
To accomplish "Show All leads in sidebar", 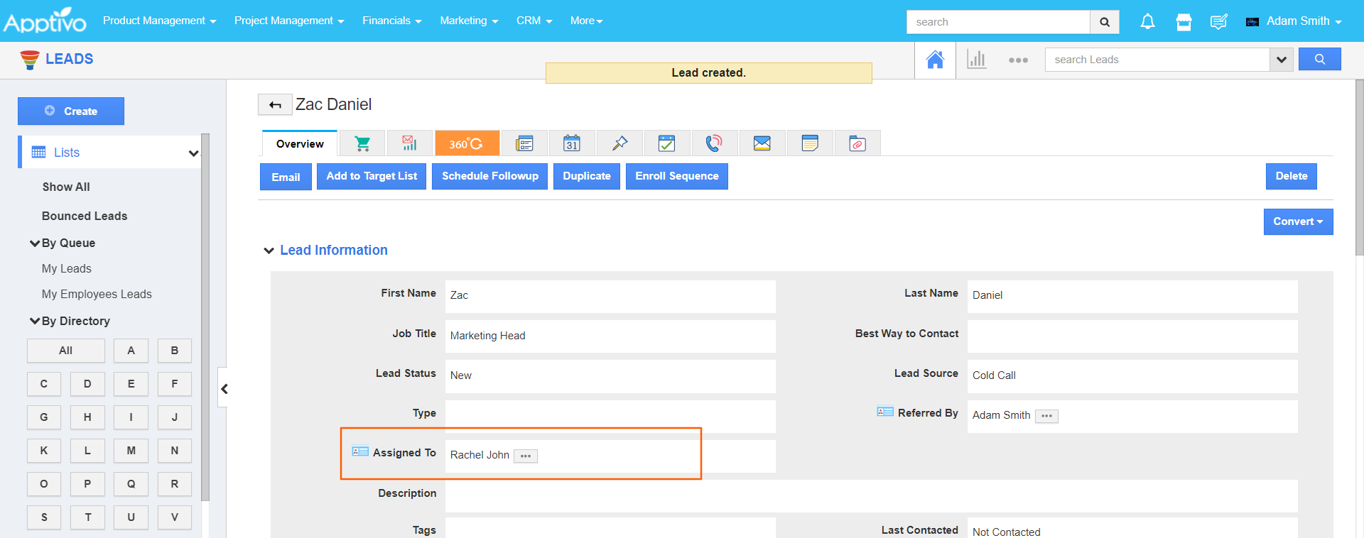I will coord(66,187).
